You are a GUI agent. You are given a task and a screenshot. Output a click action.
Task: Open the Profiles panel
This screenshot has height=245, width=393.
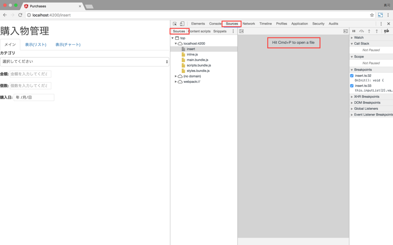281,24
